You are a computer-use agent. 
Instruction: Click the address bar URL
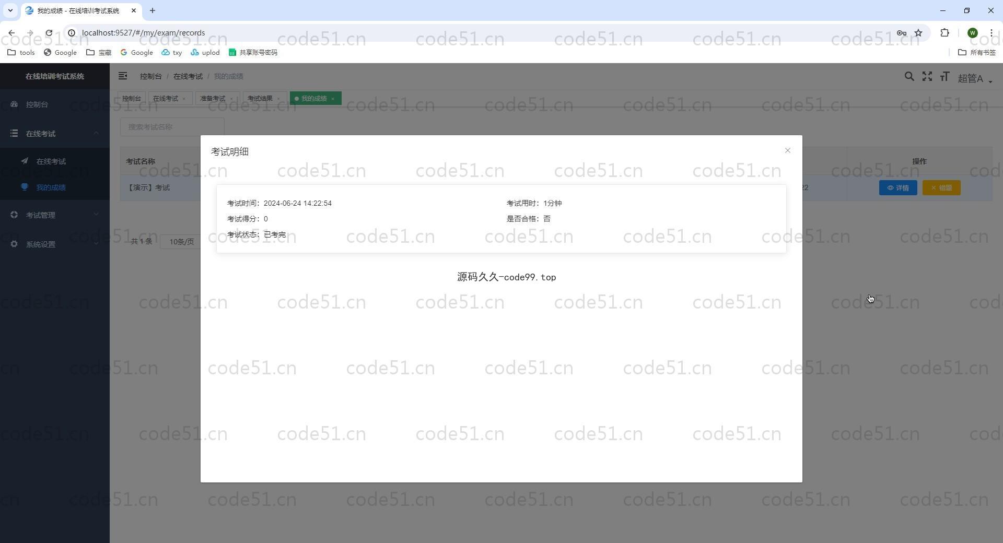144,33
